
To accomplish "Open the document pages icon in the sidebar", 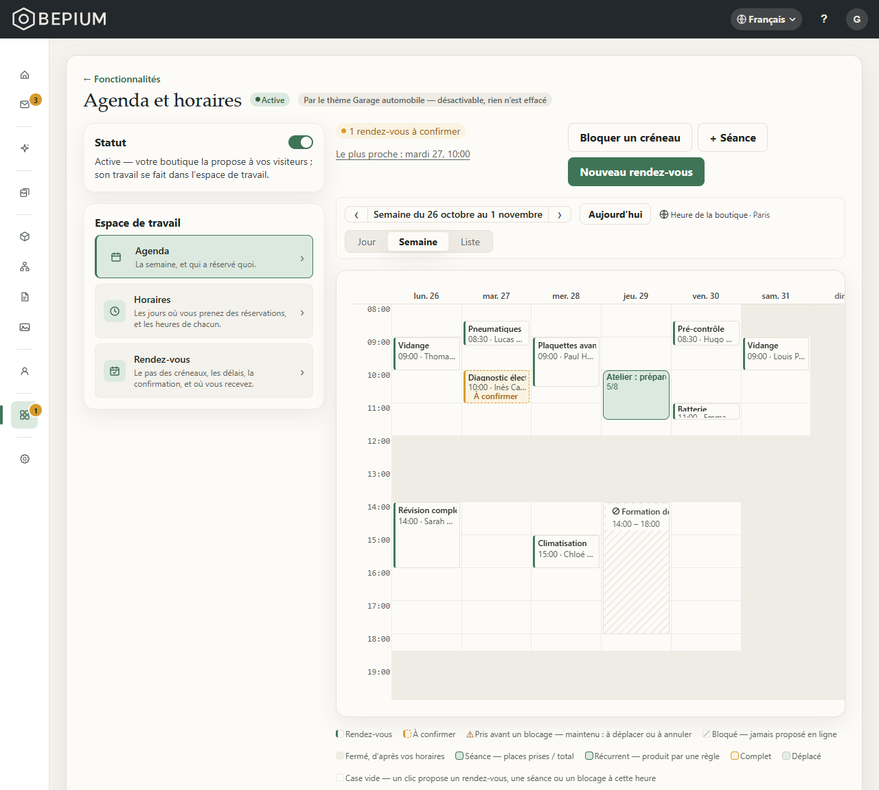I will pyautogui.click(x=25, y=297).
